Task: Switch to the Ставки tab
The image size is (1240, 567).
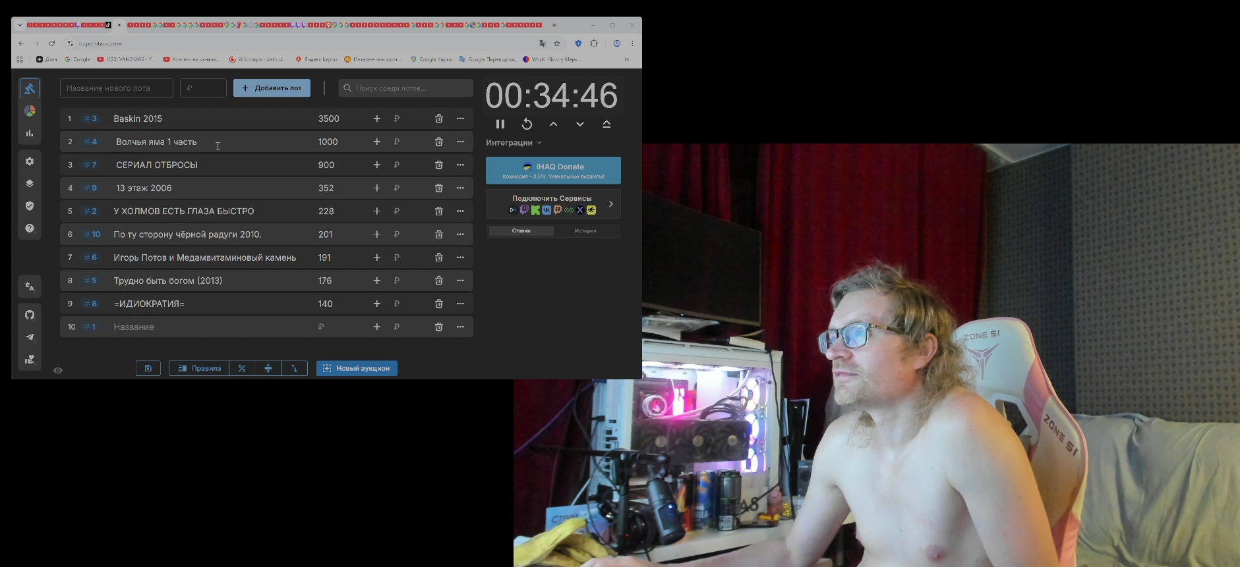Action: coord(521,230)
